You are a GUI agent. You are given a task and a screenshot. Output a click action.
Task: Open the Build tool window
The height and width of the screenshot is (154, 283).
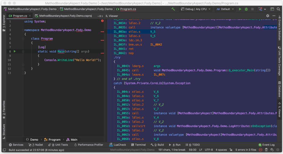click(x=157, y=145)
